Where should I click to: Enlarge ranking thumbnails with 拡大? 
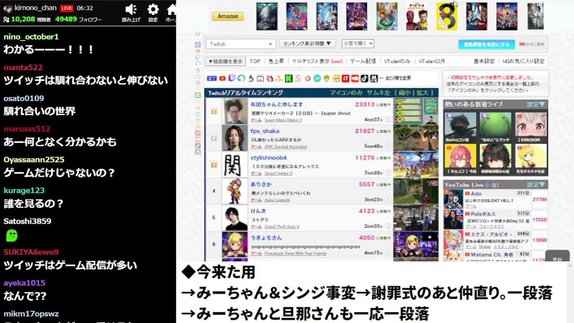click(x=423, y=93)
